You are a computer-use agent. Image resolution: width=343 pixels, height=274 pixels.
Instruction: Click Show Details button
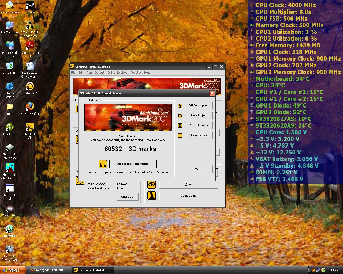tap(198, 135)
